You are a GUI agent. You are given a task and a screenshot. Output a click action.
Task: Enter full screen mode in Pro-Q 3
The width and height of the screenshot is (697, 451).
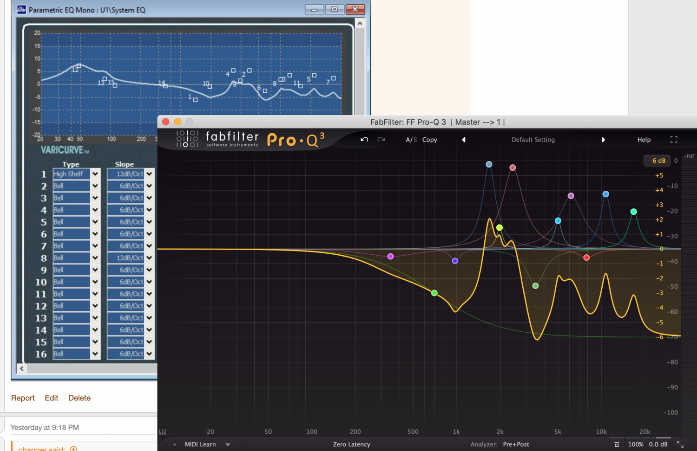pyautogui.click(x=674, y=140)
